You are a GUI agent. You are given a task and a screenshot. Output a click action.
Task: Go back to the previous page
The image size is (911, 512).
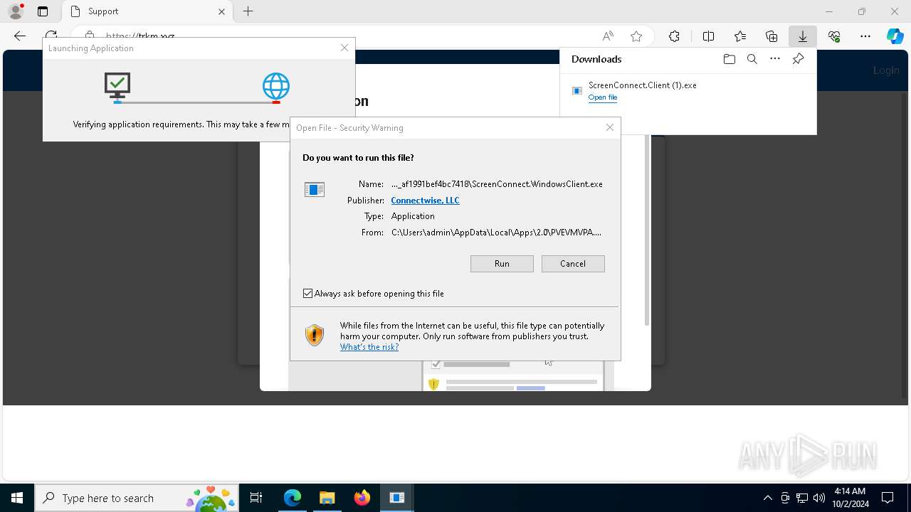click(20, 36)
